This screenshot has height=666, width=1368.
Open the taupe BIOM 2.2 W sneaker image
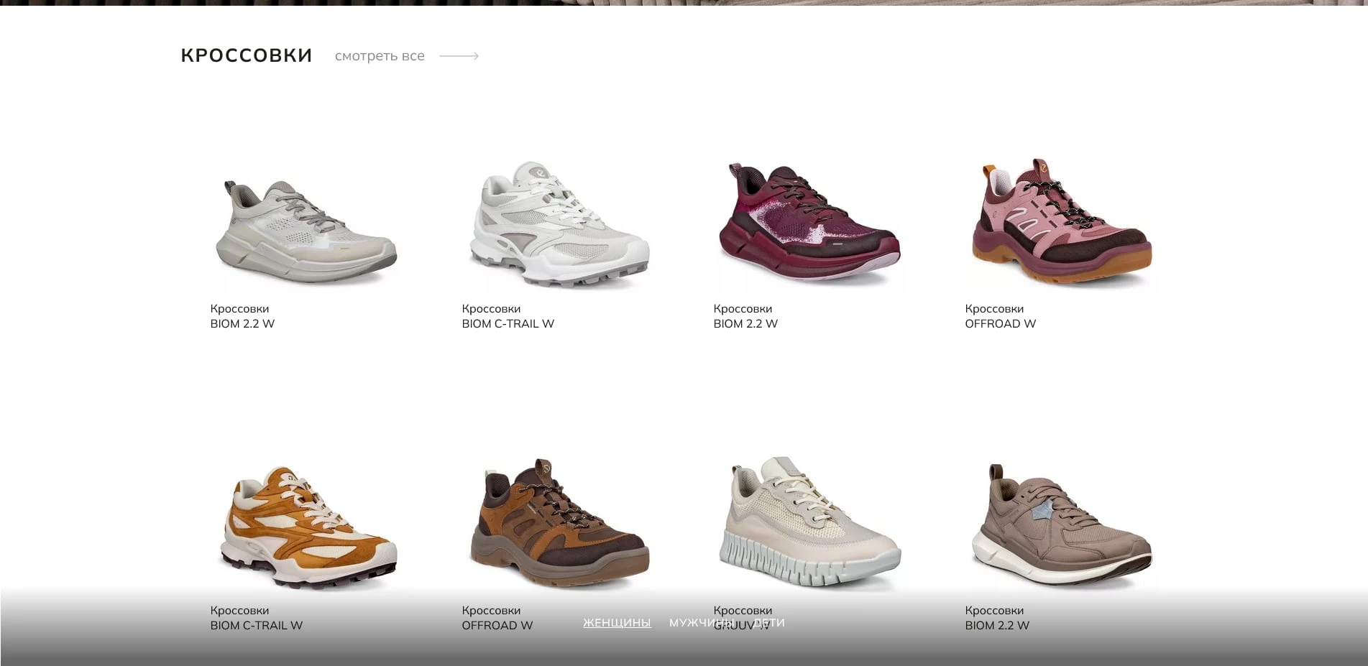click(x=1062, y=524)
